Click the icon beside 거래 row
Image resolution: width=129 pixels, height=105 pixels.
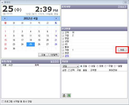coord(63,50)
